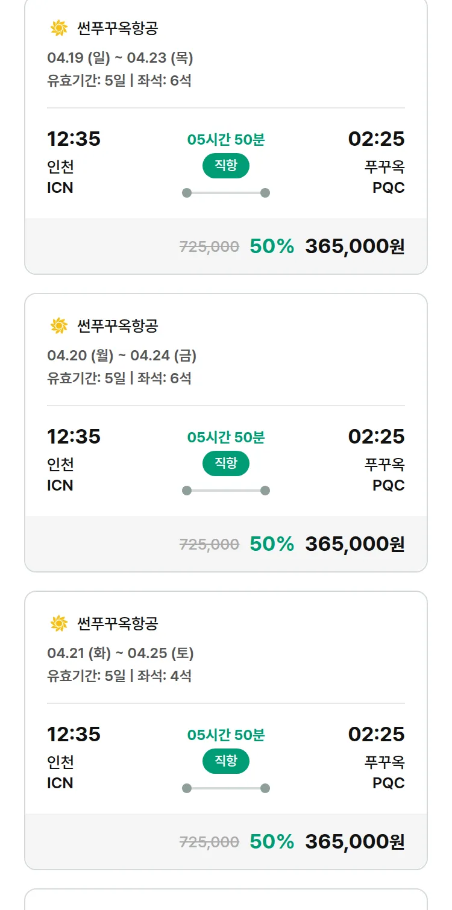
Task: Click the 02:25 arrival time on the 04.21 flight
Action: coord(376,734)
